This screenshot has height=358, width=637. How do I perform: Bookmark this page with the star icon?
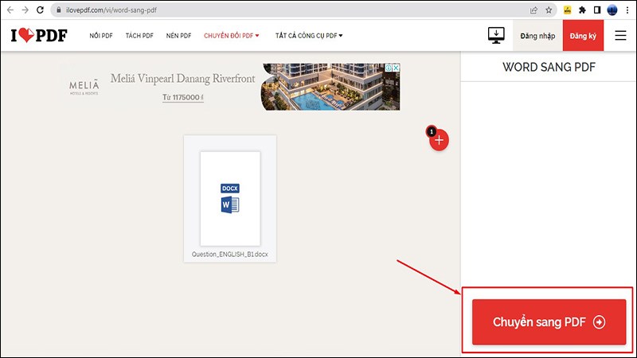[x=548, y=10]
